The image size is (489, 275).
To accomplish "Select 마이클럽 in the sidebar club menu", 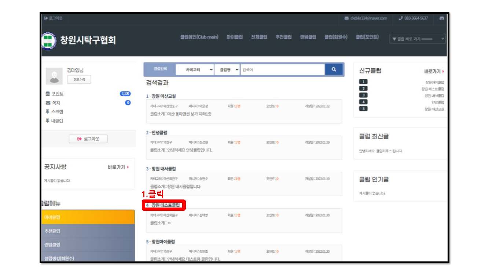I will pyautogui.click(x=88, y=217).
